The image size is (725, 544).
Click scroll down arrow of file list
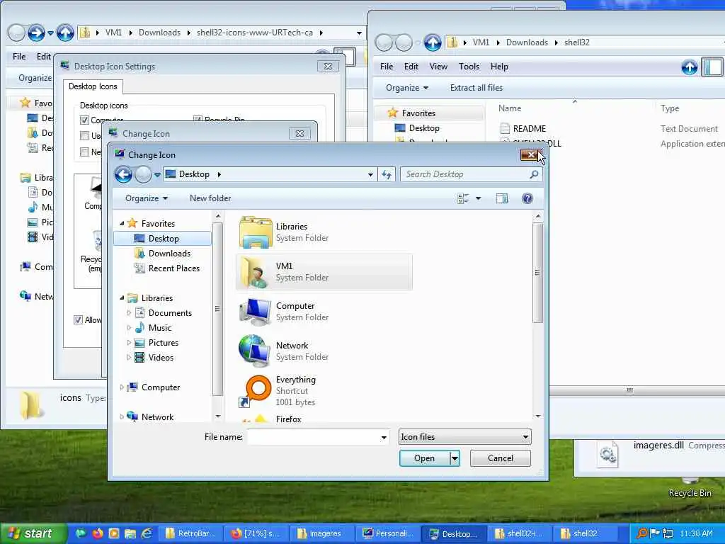pos(538,416)
